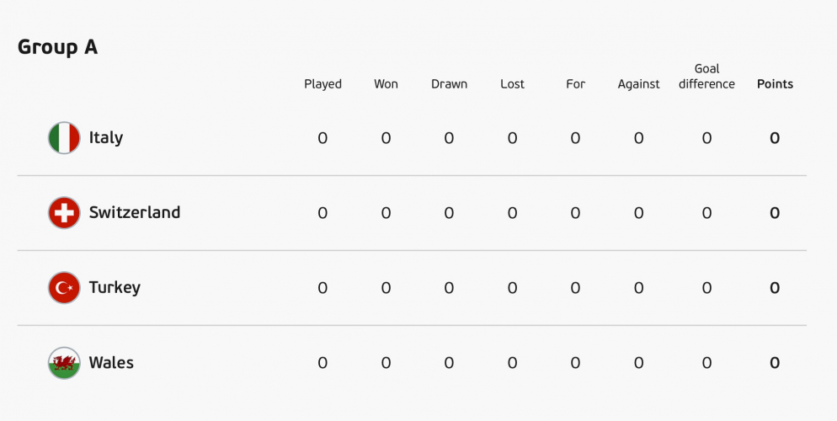The image size is (837, 421).
Task: Click the Points column header
Action: [775, 84]
